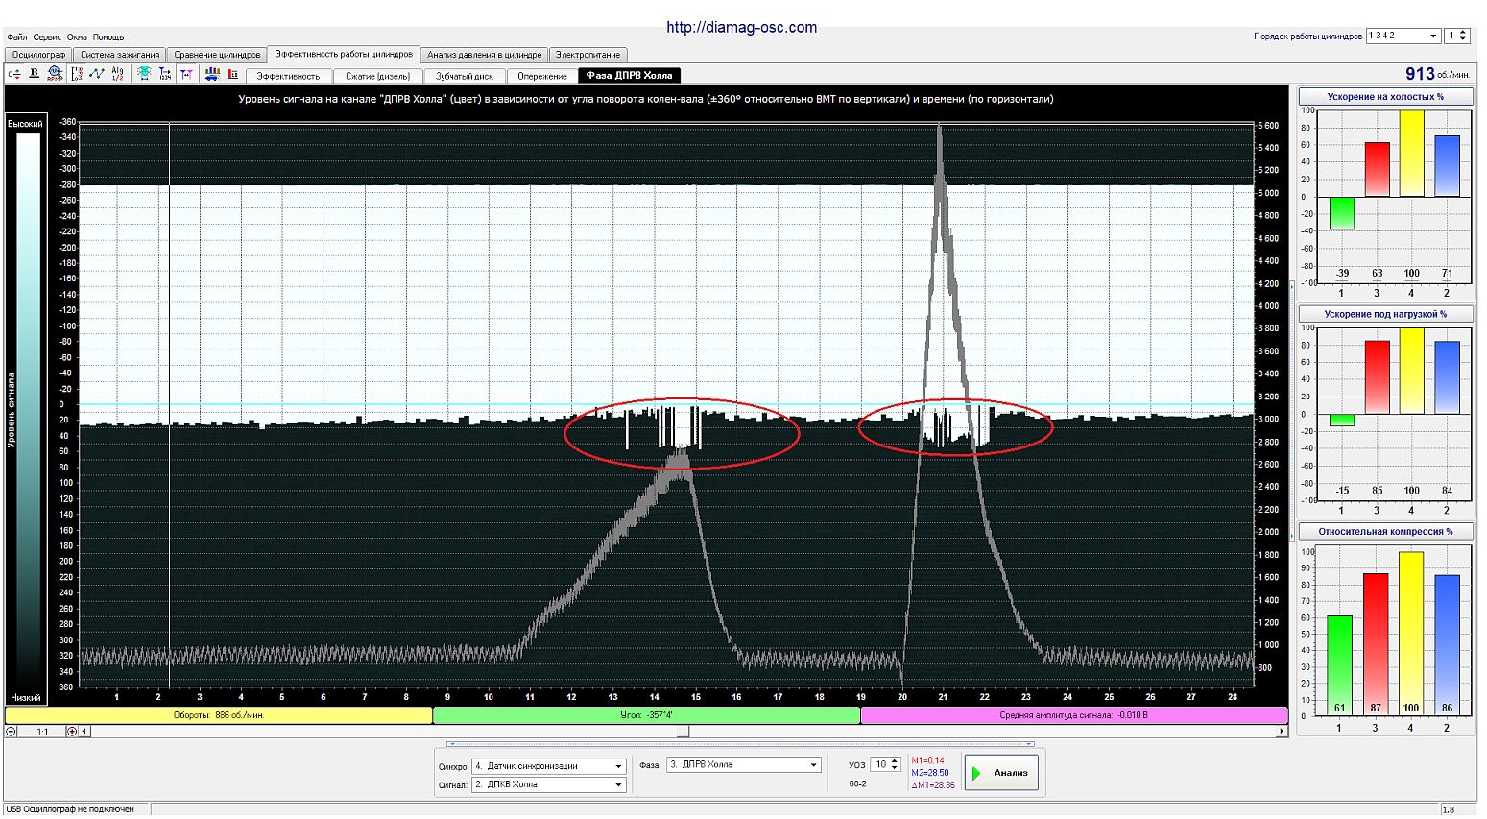Click the yellow Обороты 886 об./мин. field
Screen dimensions: 1487x819
tap(219, 715)
